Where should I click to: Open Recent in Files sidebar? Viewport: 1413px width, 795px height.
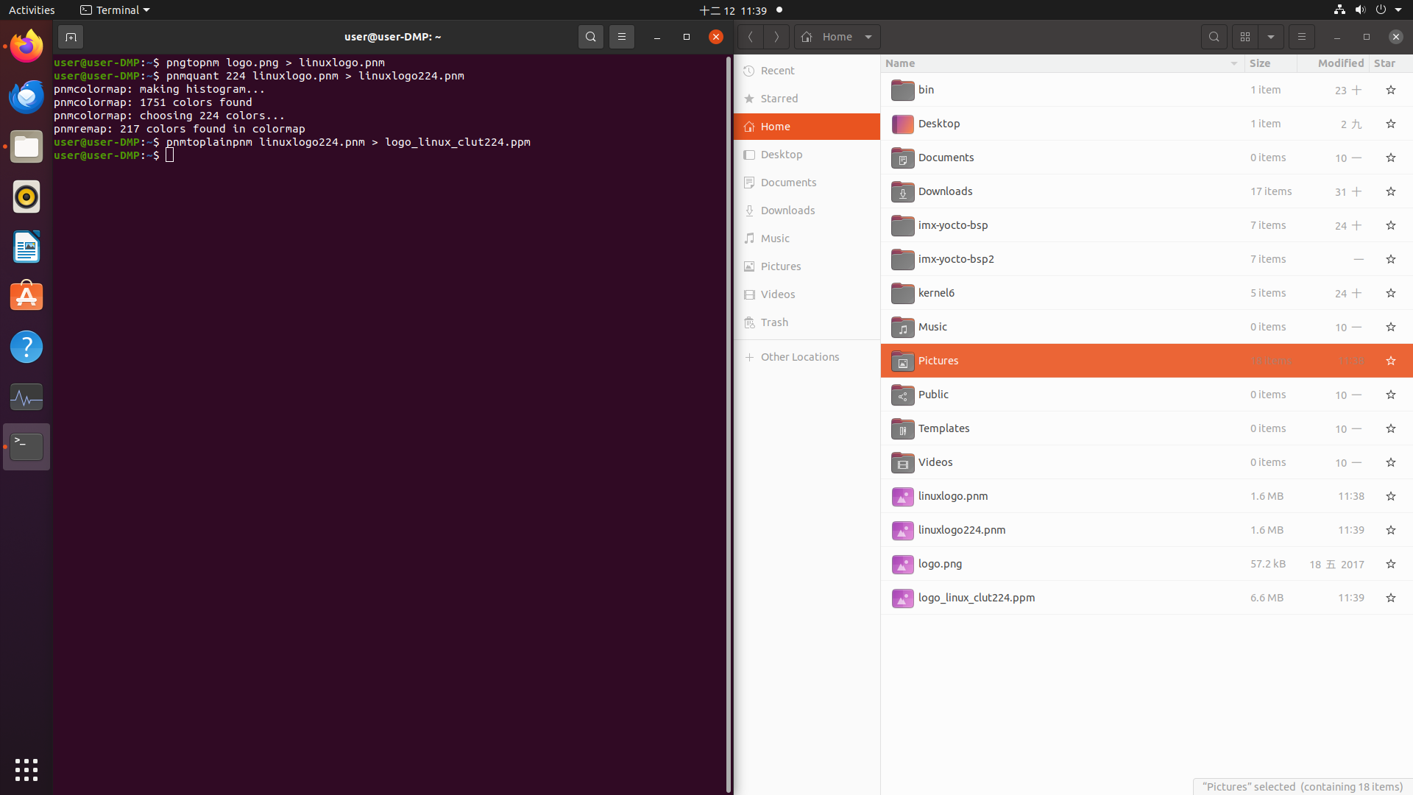click(807, 71)
